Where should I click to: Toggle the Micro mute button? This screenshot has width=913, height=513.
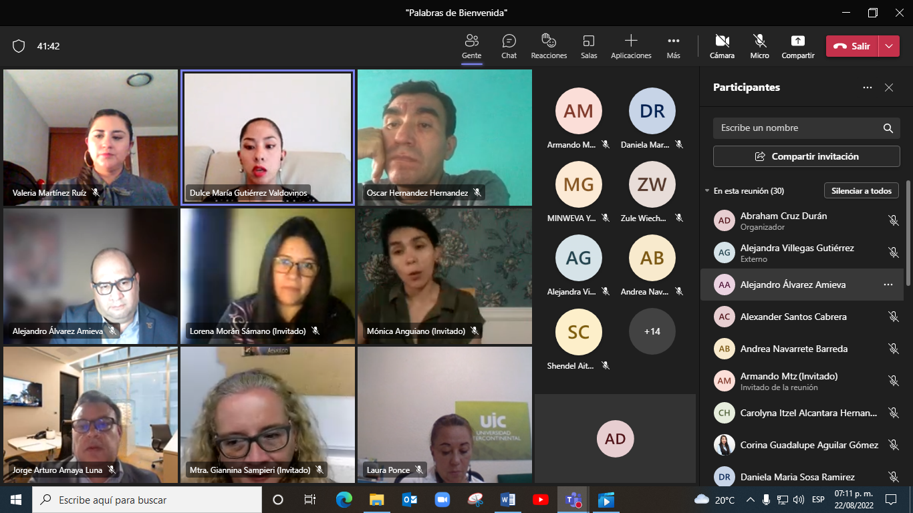pos(759,47)
